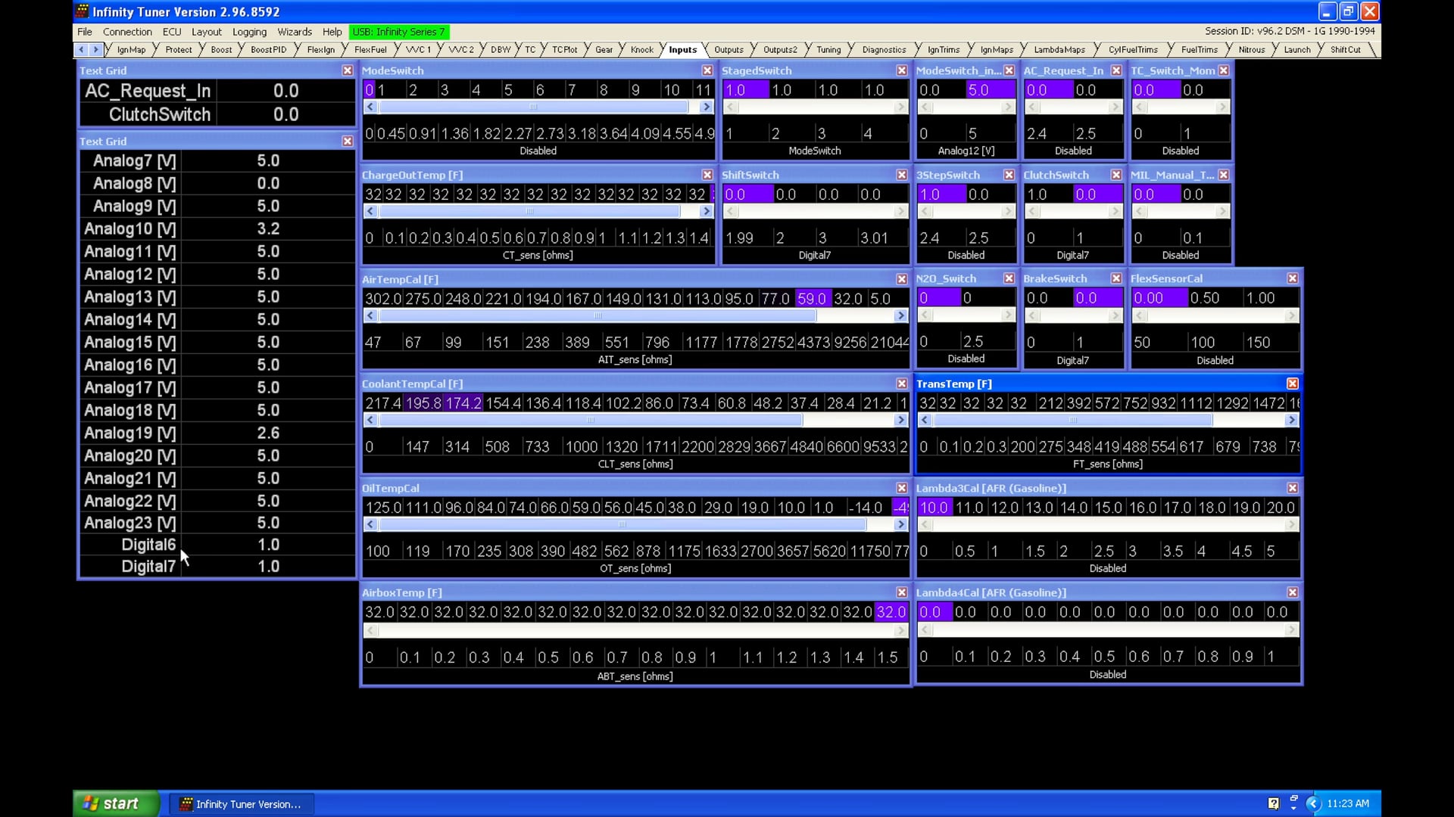Image resolution: width=1454 pixels, height=817 pixels.
Task: Close the CoolantTempCal panel
Action: coord(901,384)
